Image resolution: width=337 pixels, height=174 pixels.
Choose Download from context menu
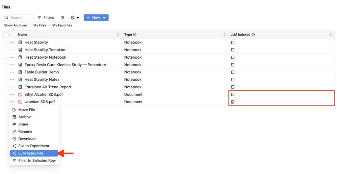pyautogui.click(x=34, y=139)
